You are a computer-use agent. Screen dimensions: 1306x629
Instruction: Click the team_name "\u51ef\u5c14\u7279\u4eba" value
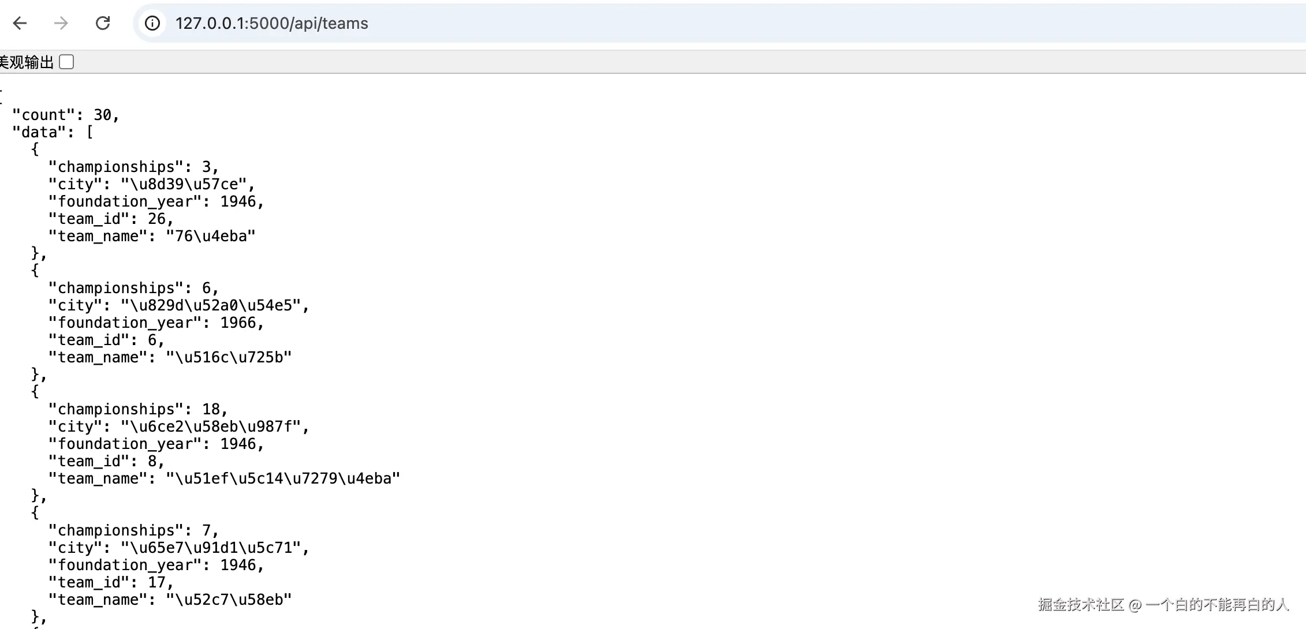point(283,478)
